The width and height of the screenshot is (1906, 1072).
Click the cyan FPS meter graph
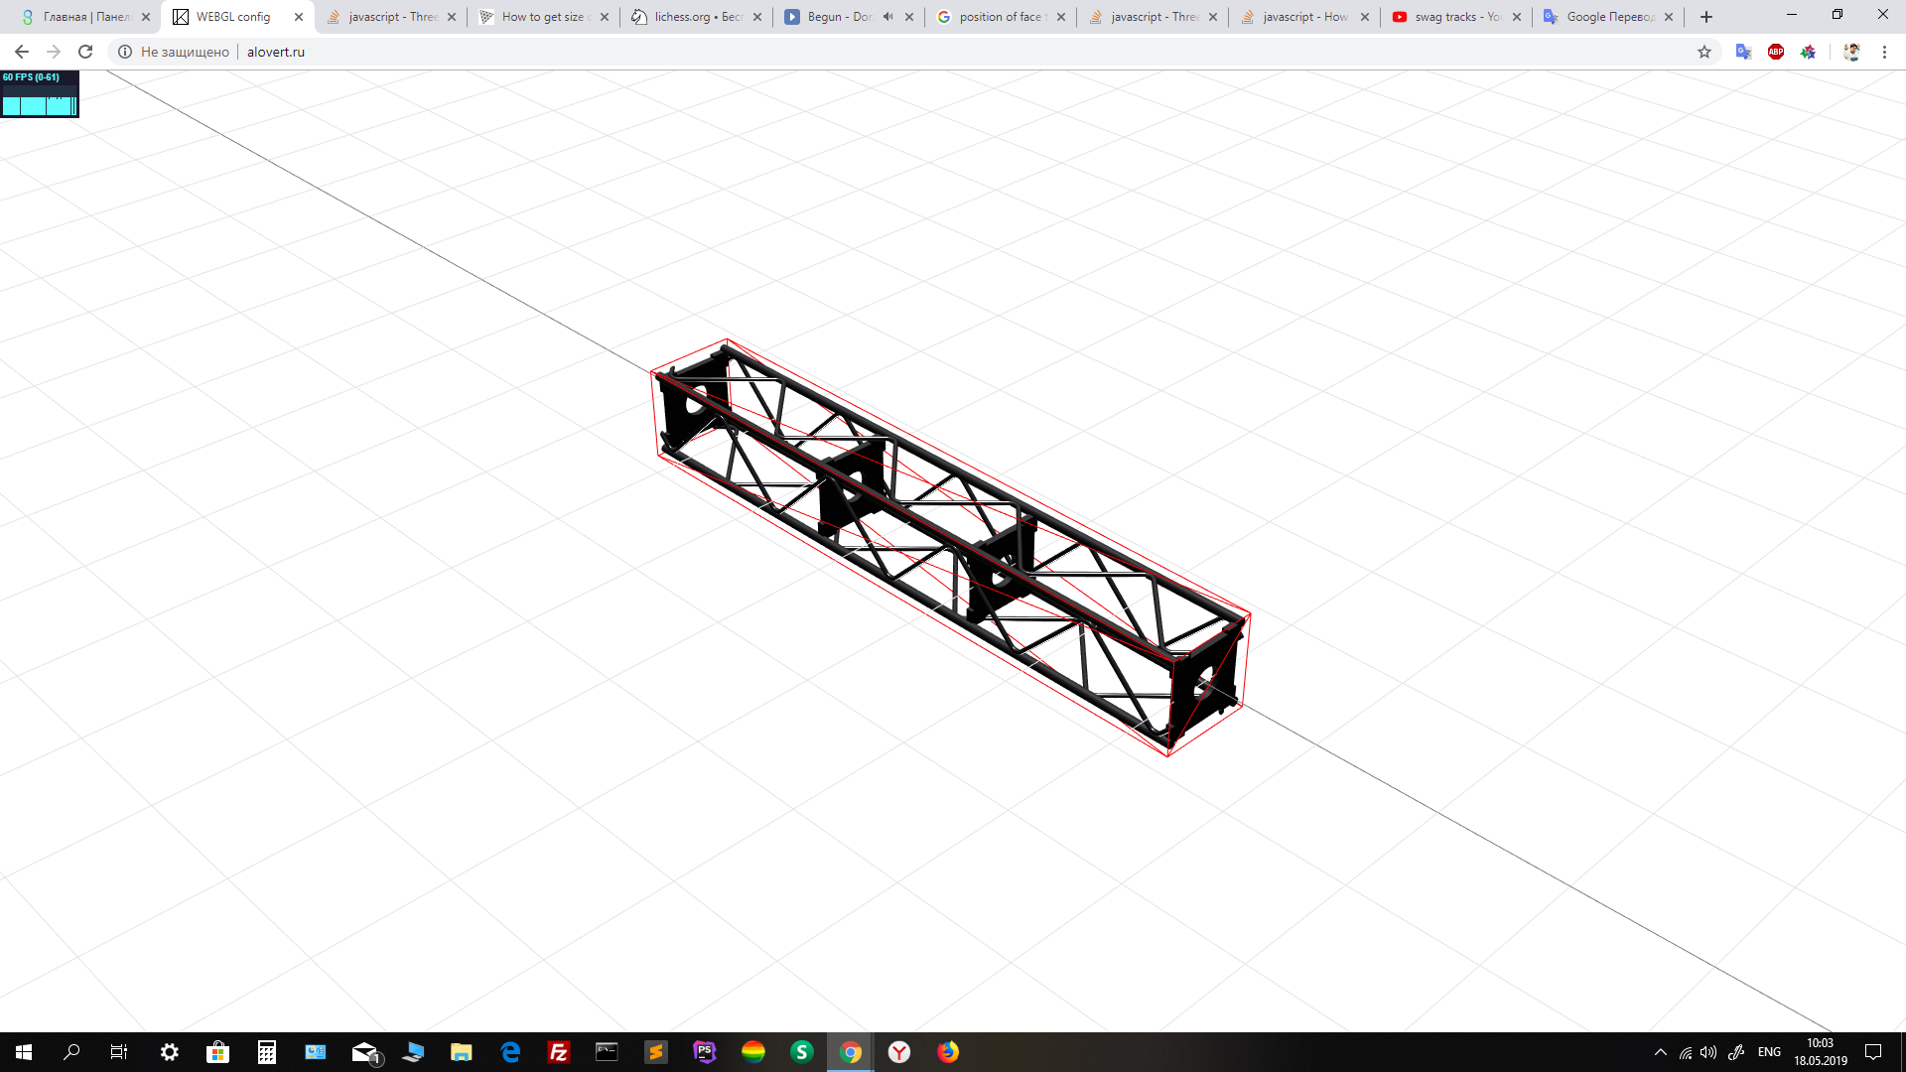[40, 104]
